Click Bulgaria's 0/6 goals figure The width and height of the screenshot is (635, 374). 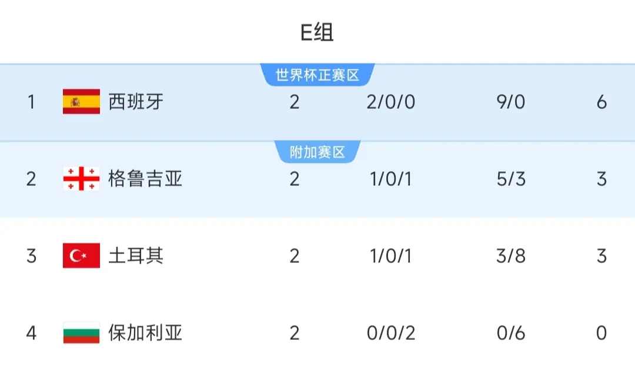coord(510,333)
